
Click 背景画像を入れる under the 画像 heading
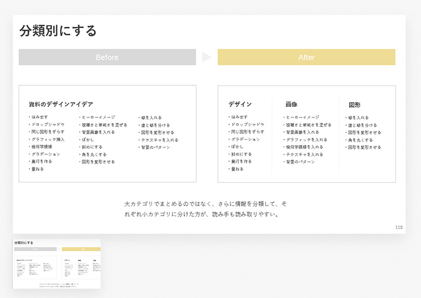(x=302, y=132)
